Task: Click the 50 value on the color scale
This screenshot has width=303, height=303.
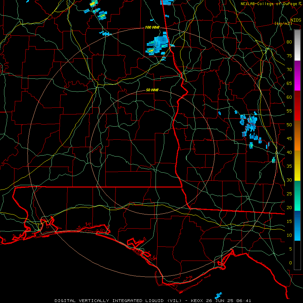Action: pyautogui.click(x=289, y=125)
